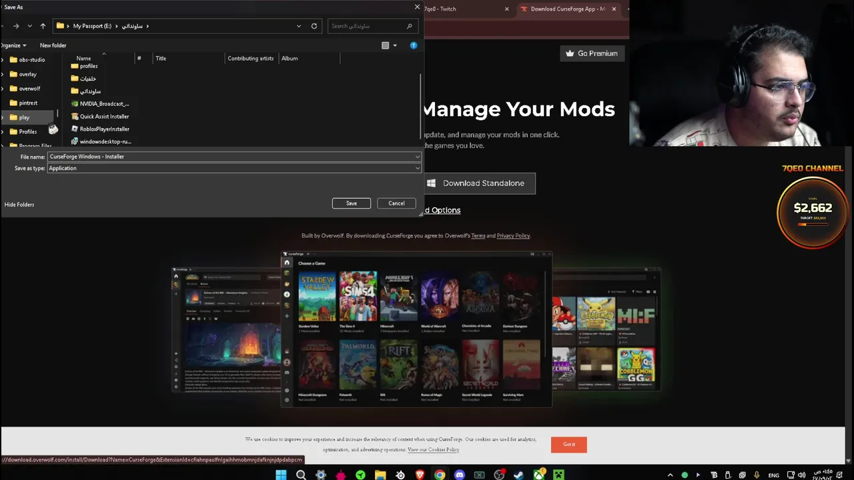Change the view layout icon
854x480 pixels.
pyautogui.click(x=385, y=45)
